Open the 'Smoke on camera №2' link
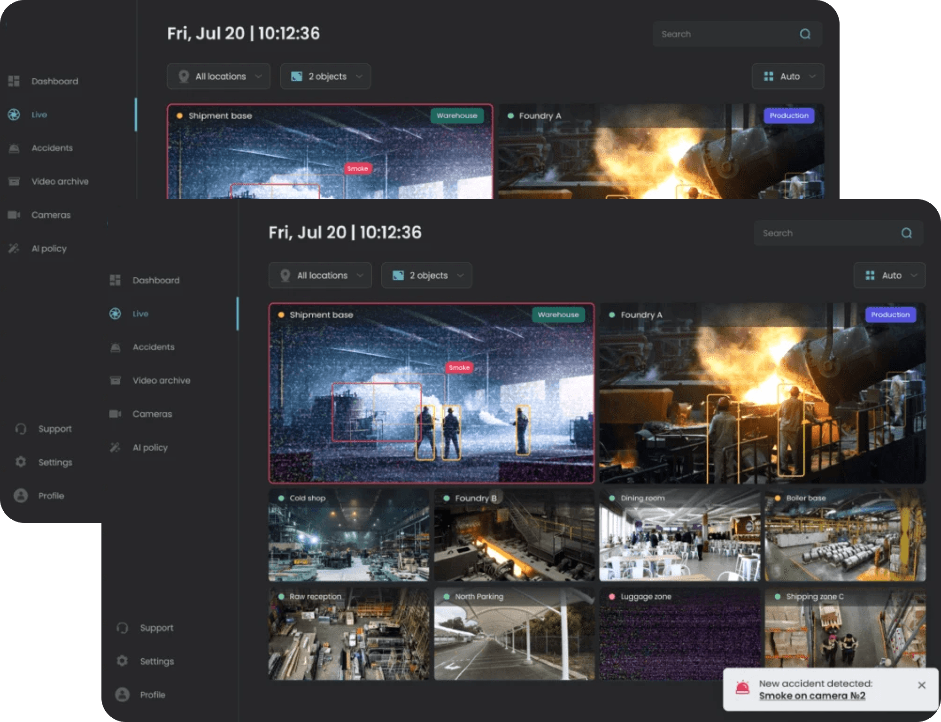941x722 pixels. click(x=812, y=696)
